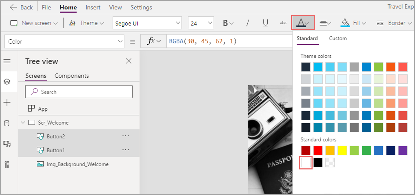Viewport: 415px width, 195px height.
Task: Open the Theme dropdown
Action: [x=87, y=23]
